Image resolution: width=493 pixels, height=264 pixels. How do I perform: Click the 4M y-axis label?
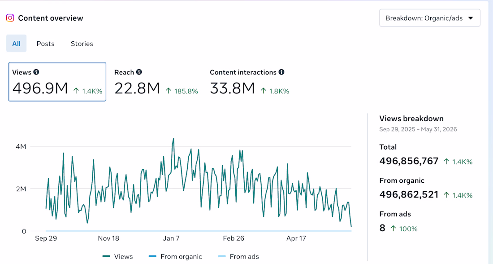(21, 146)
